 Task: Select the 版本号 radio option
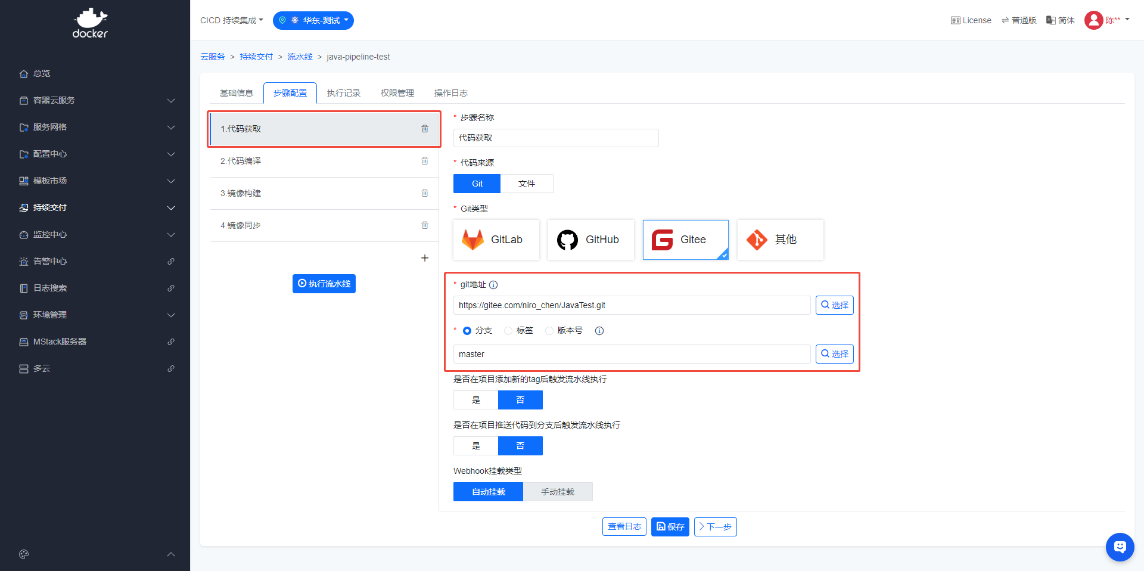click(549, 331)
